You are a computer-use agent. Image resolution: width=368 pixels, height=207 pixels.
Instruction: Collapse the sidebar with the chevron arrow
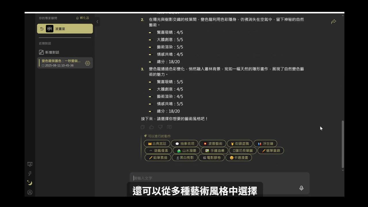(97, 22)
